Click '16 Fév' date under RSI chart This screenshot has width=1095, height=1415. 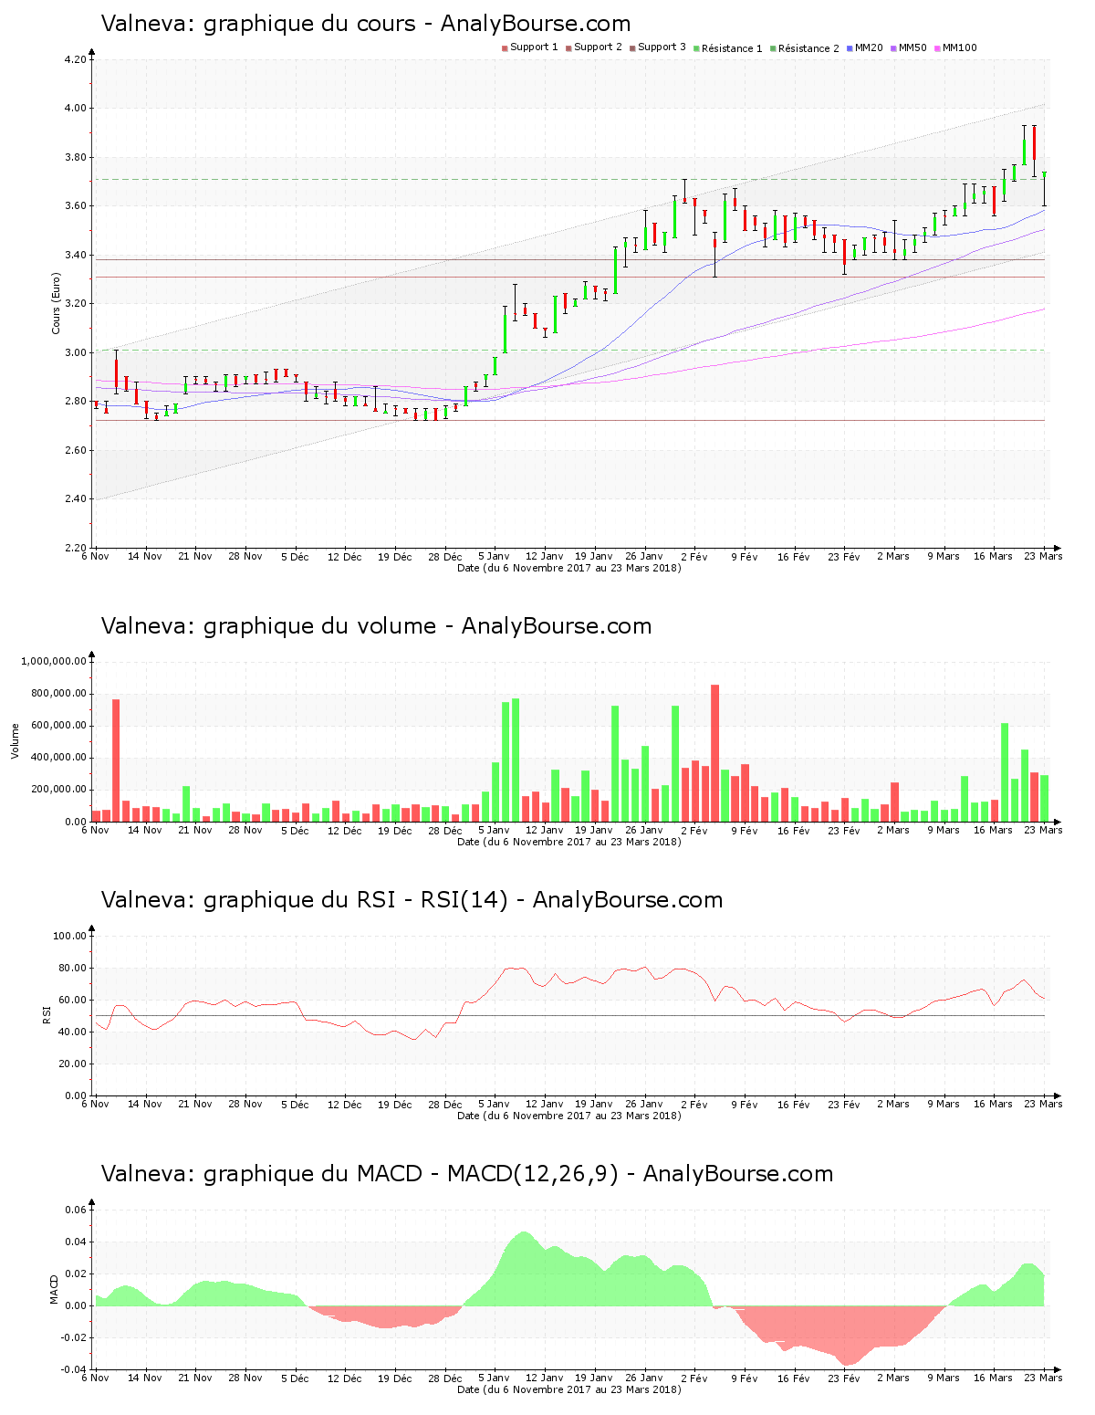point(794,1104)
